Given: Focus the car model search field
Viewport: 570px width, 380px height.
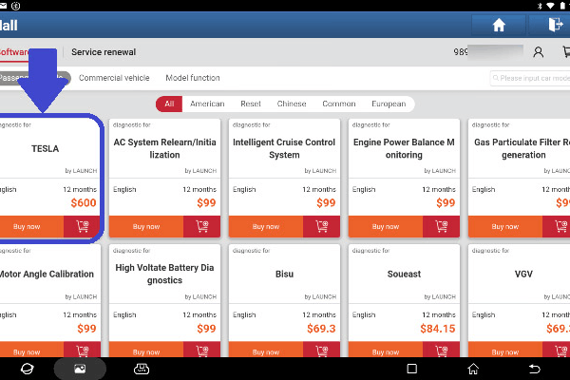Looking at the screenshot, I should [532, 78].
